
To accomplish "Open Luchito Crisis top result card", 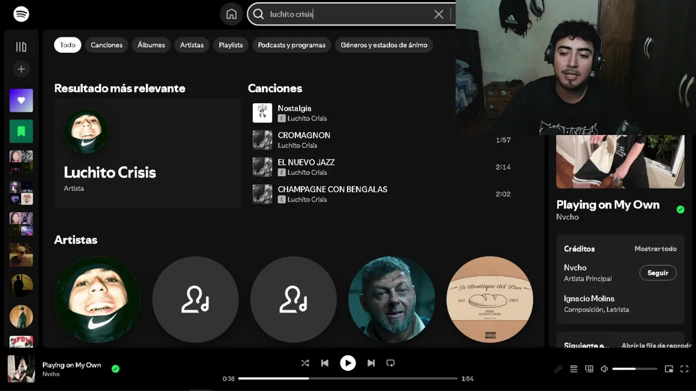I will (x=148, y=153).
